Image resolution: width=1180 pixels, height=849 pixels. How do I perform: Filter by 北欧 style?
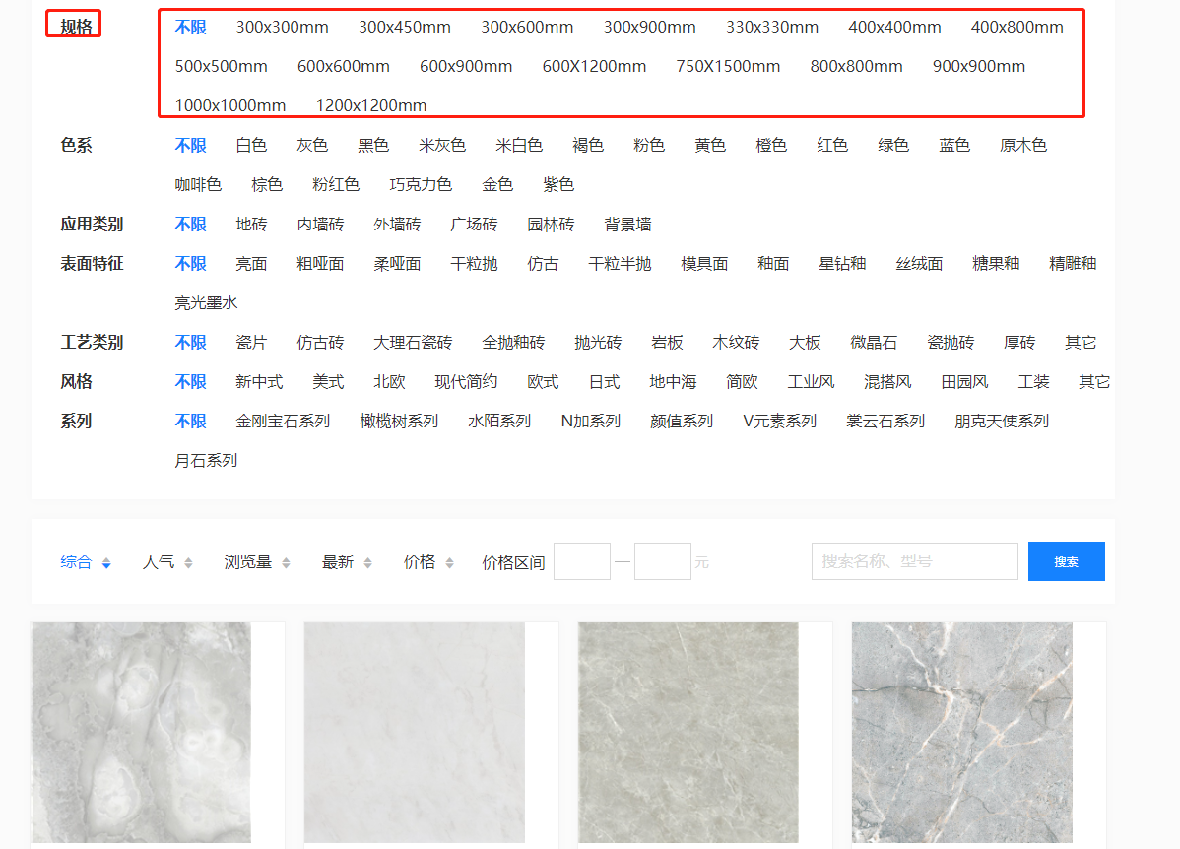click(x=389, y=382)
